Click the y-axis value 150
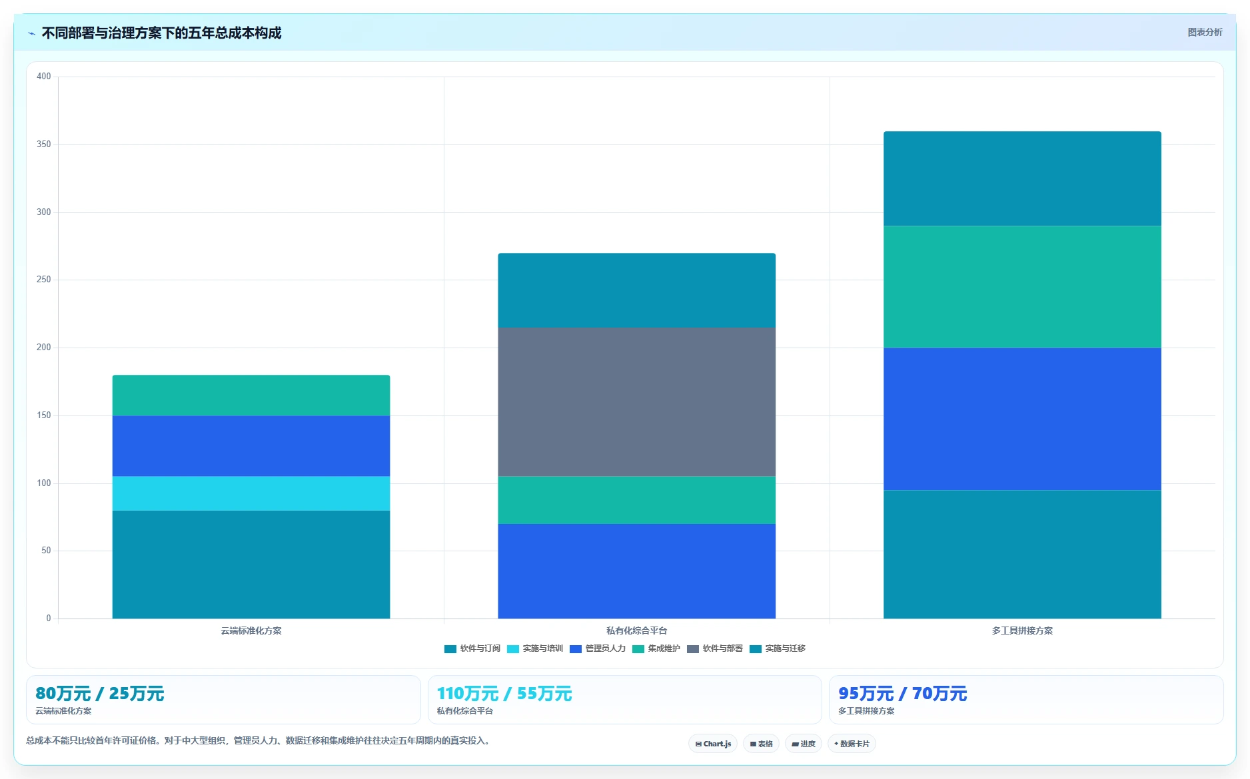 (x=44, y=415)
